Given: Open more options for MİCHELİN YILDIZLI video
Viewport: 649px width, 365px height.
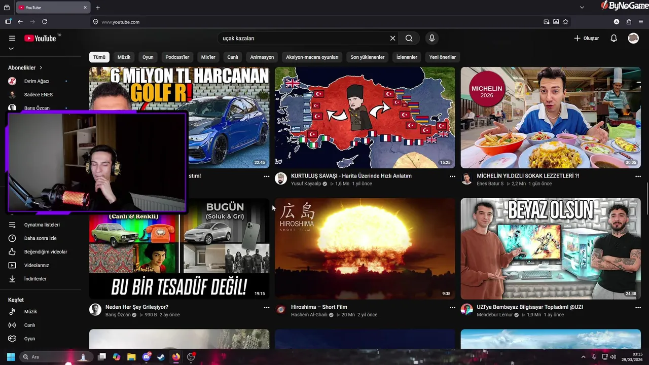Looking at the screenshot, I should (638, 176).
